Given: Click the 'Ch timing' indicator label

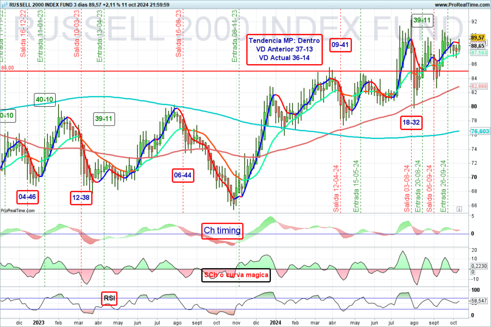Looking at the screenshot, I should [222, 231].
